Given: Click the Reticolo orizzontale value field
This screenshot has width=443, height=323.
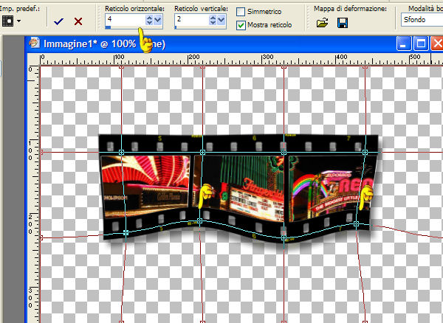Looking at the screenshot, I should click(x=126, y=20).
